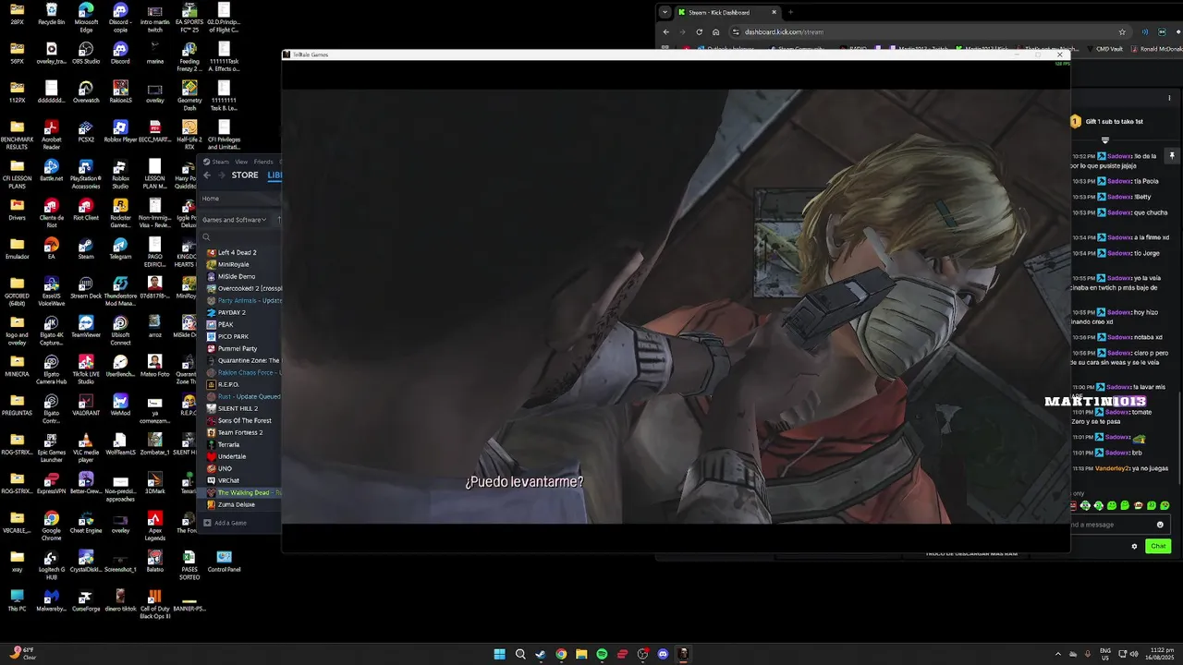The width and height of the screenshot is (1183, 665).
Task: Select PAYDAY 2 in Steam library
Action: click(231, 312)
